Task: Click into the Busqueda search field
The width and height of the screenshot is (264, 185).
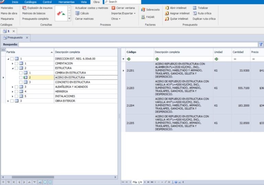Action: (x=138, y=45)
